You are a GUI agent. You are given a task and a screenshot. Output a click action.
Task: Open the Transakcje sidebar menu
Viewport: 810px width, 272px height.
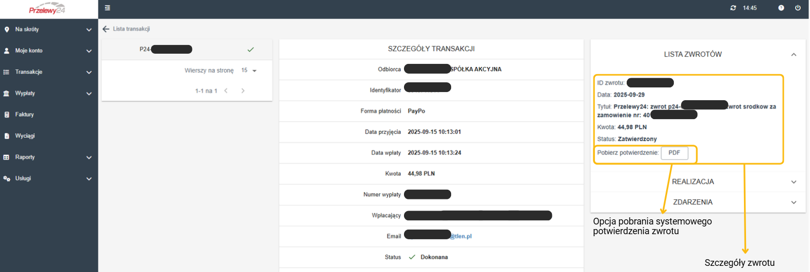click(49, 72)
